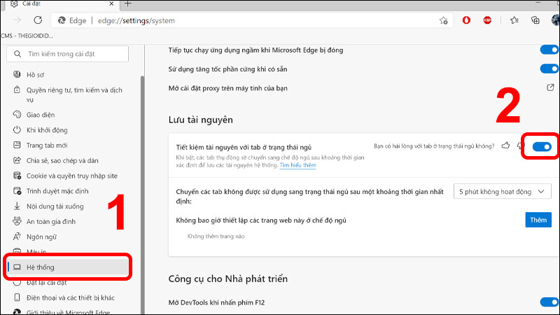This screenshot has height=315, width=560.
Task: Select Hệ thống in sidebar
Action: (68, 267)
